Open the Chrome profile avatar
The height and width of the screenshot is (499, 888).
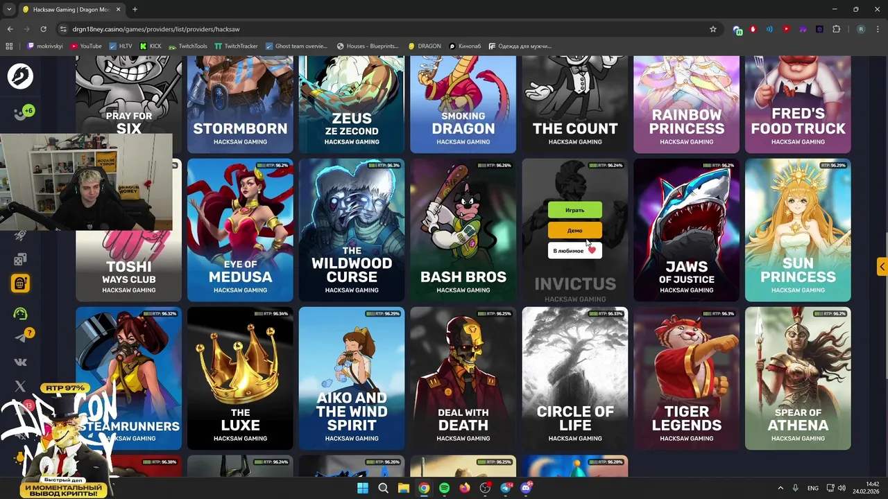[x=861, y=29]
